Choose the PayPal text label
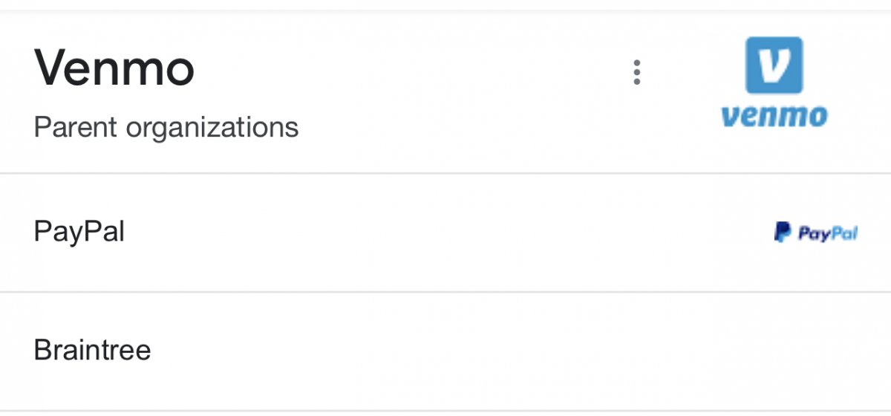Viewport: 891px width, 416px height. click(79, 233)
